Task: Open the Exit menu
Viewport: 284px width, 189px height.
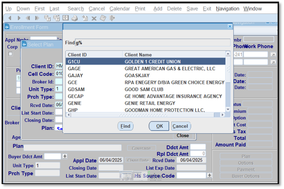Action: click(x=207, y=8)
